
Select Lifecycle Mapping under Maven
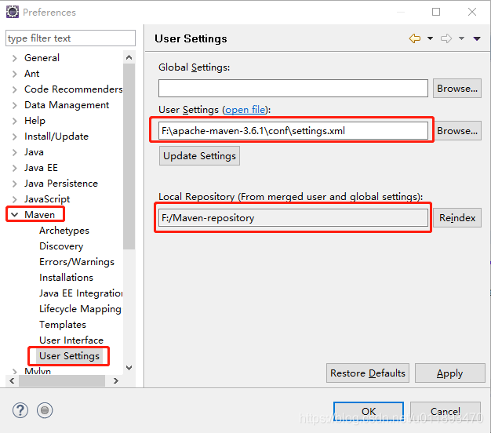pos(80,309)
